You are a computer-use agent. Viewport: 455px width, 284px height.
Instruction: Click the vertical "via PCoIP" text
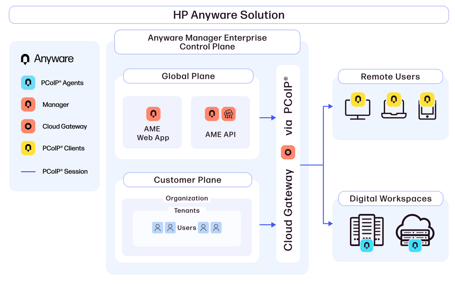(288, 106)
